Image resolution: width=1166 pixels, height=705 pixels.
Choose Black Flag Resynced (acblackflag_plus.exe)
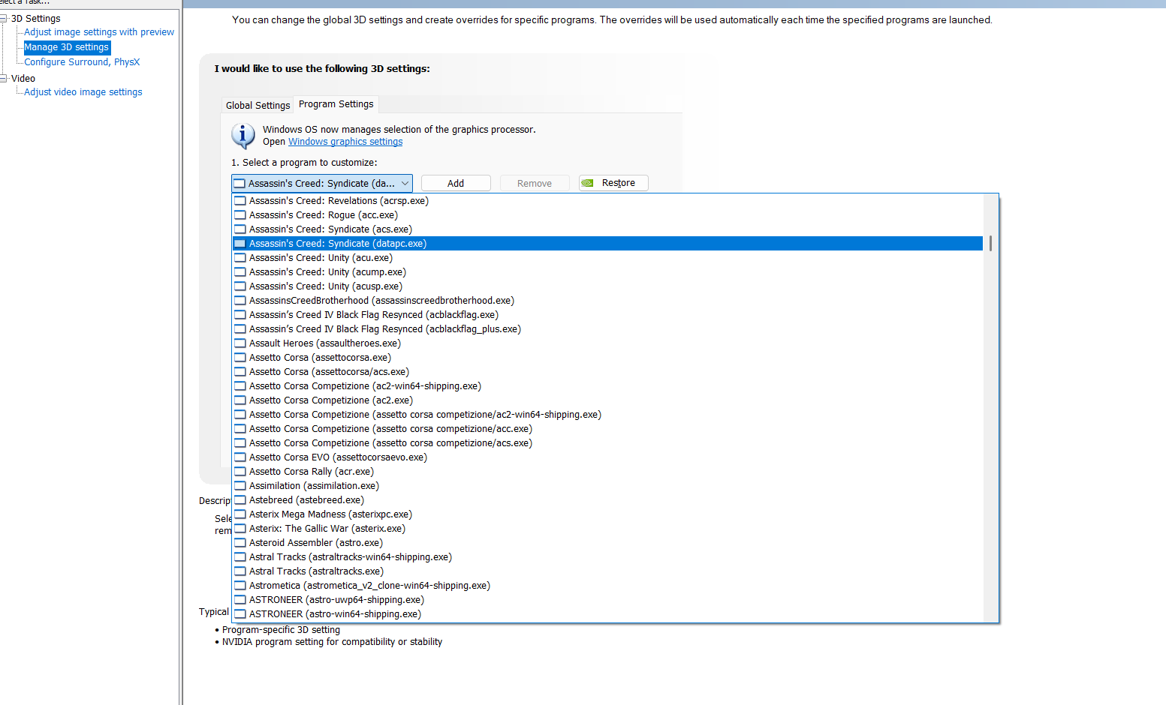point(607,329)
